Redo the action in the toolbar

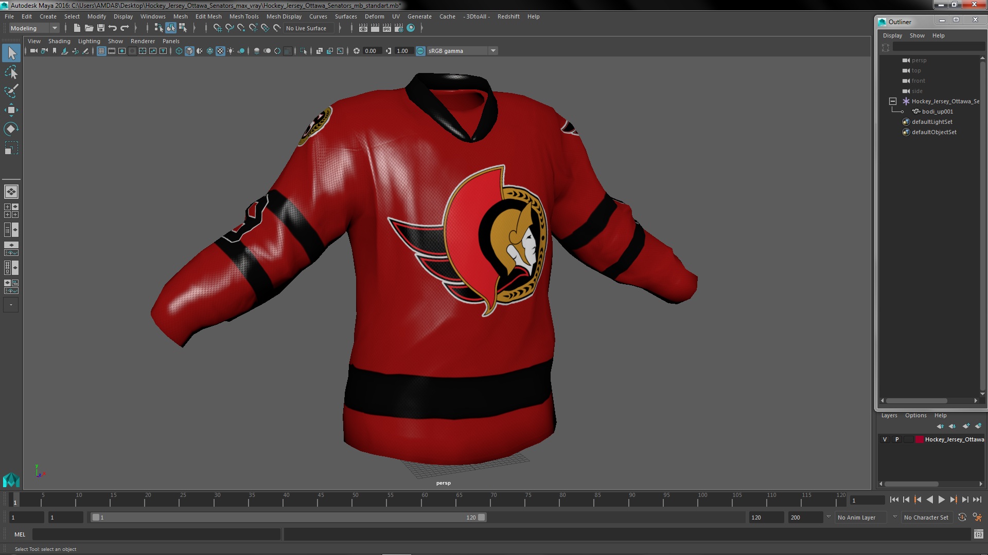[x=125, y=28]
